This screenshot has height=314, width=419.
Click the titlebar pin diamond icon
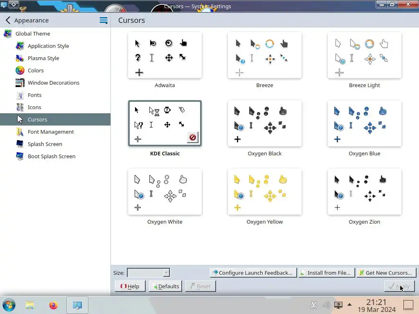click(14, 4)
